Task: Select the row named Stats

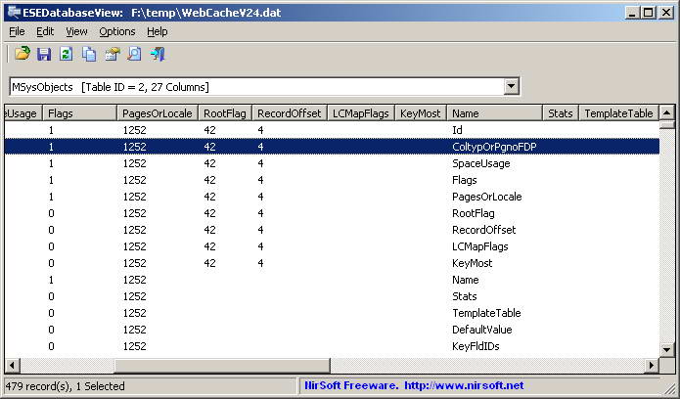Action: click(332, 296)
